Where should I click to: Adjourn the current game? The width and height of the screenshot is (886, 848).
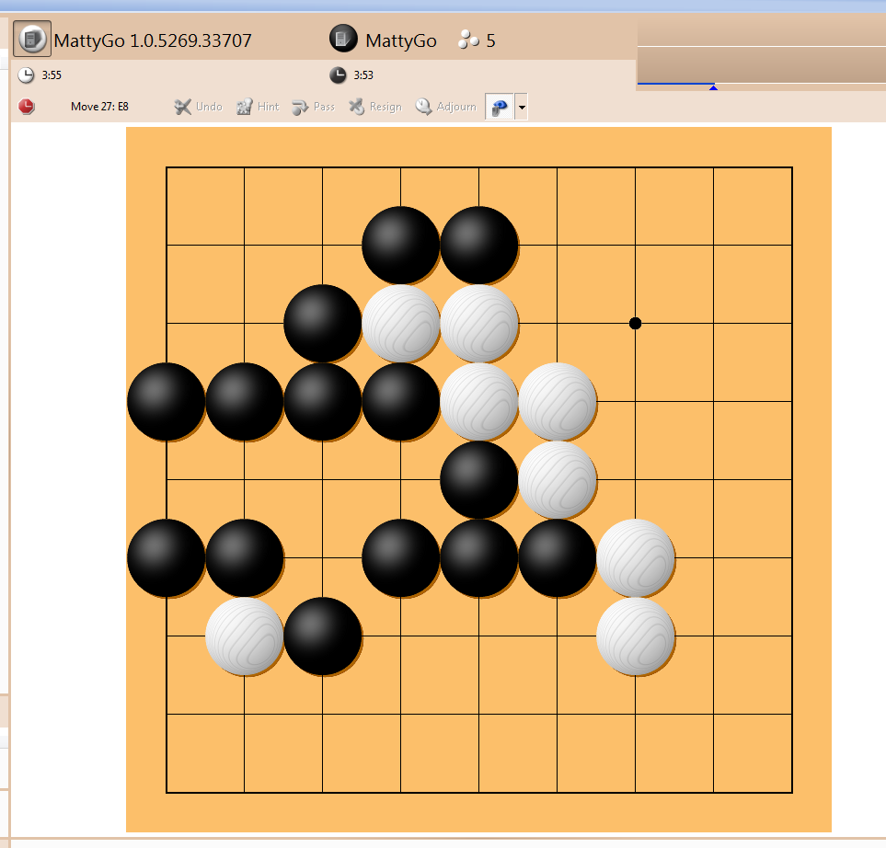click(x=446, y=107)
